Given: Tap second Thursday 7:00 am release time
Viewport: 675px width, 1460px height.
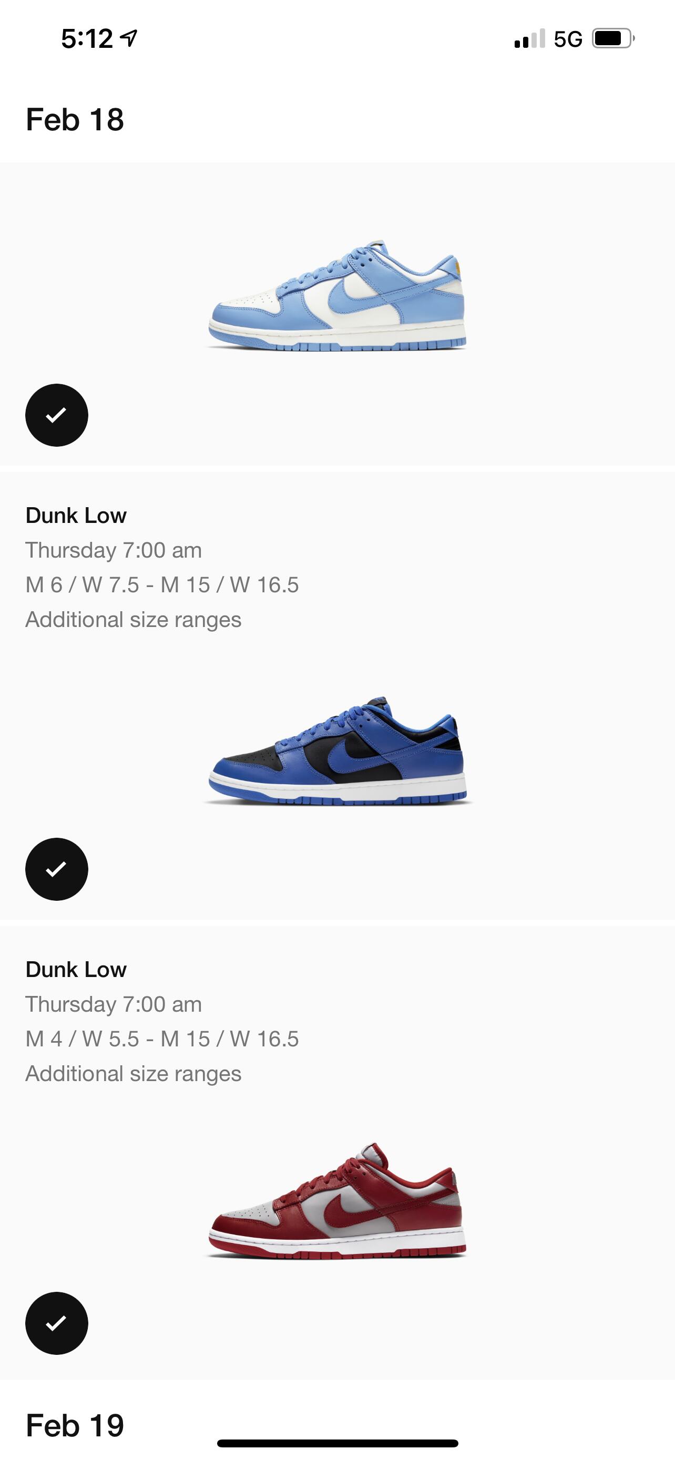Looking at the screenshot, I should 114,1004.
